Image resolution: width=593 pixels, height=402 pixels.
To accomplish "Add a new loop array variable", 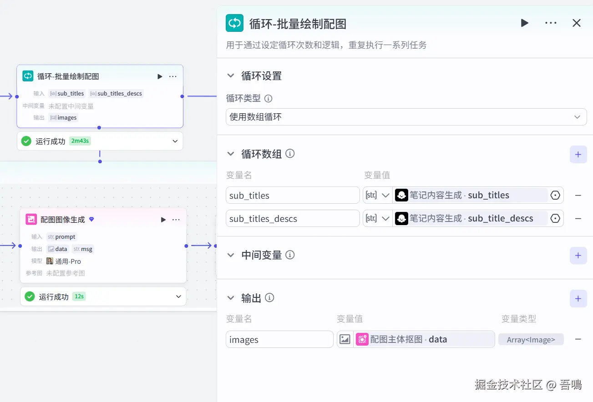I will coord(578,155).
